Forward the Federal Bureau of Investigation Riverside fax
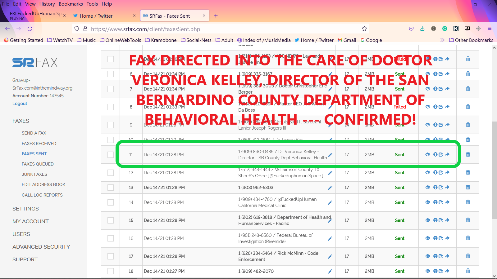Image resolution: width=497 pixels, height=279 pixels. tap(447, 238)
